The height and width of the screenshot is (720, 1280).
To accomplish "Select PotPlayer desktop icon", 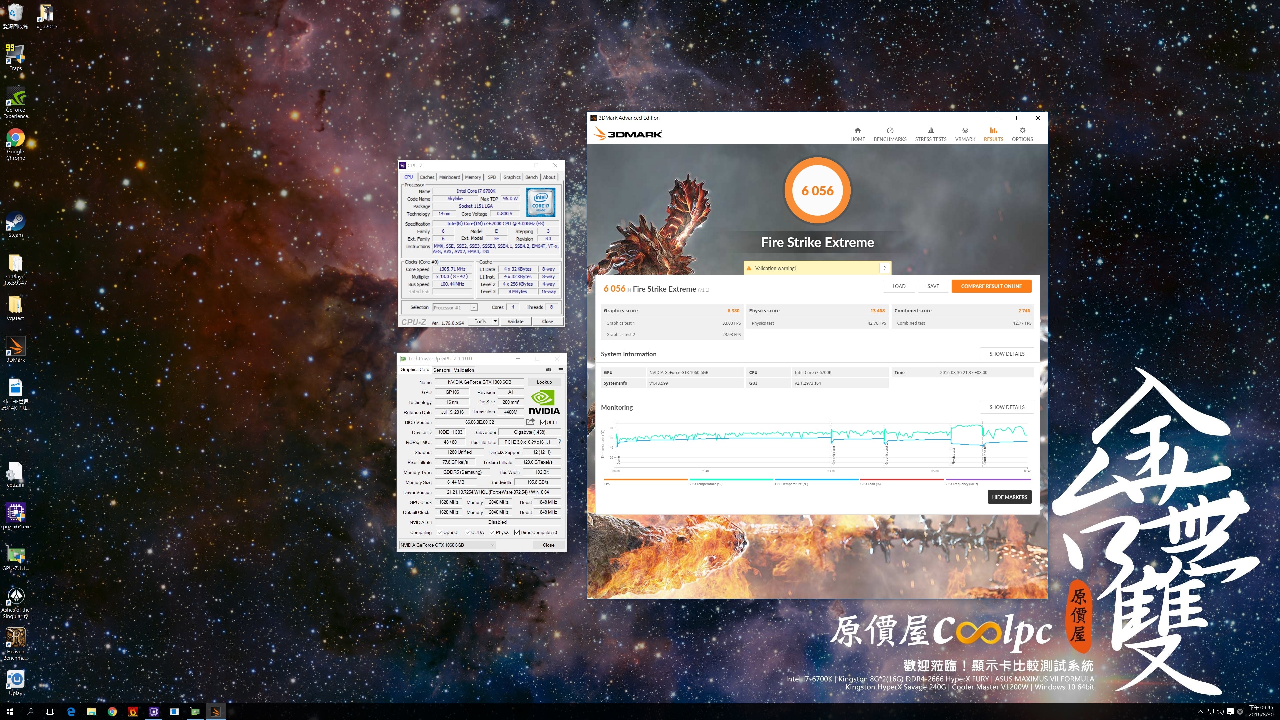I will (x=15, y=269).
